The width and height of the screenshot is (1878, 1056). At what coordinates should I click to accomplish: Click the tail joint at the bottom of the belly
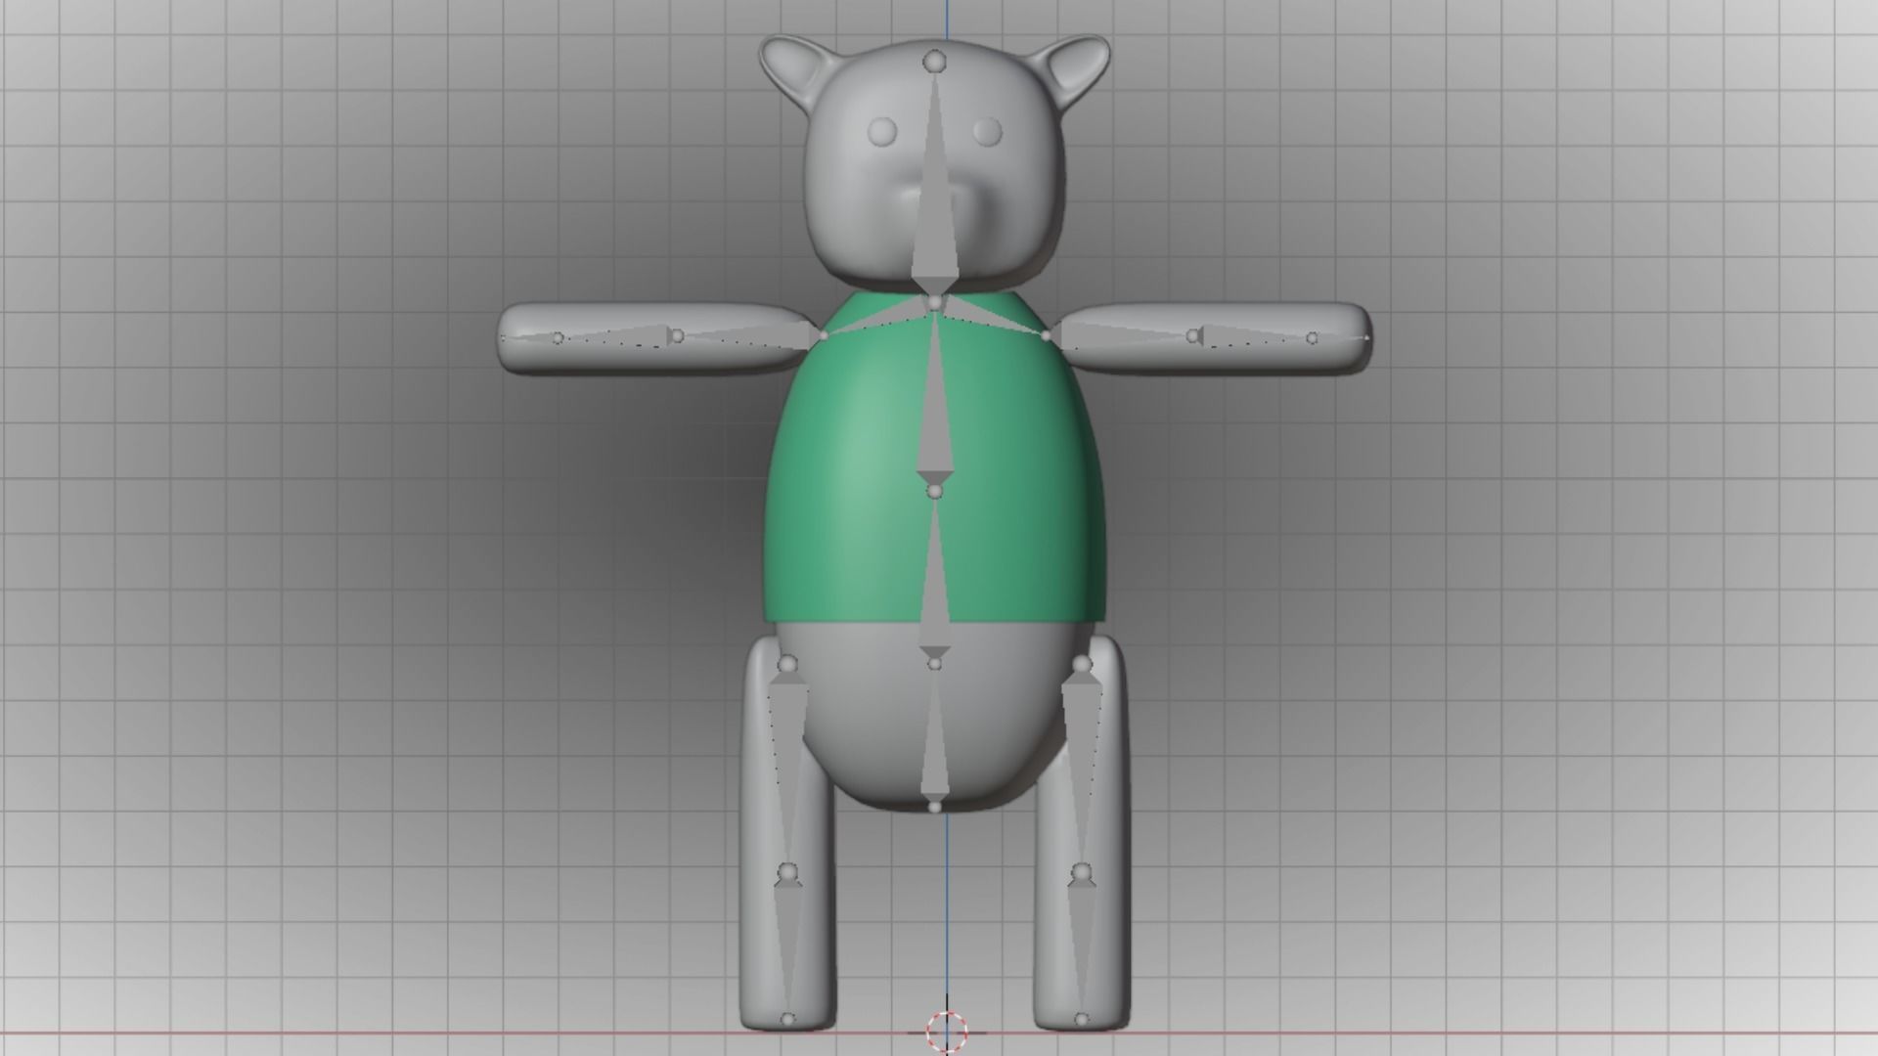point(935,807)
